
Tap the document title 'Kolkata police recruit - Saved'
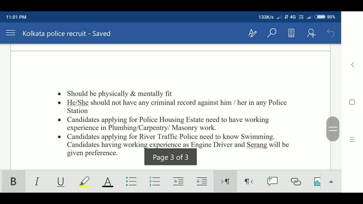pyautogui.click(x=66, y=33)
